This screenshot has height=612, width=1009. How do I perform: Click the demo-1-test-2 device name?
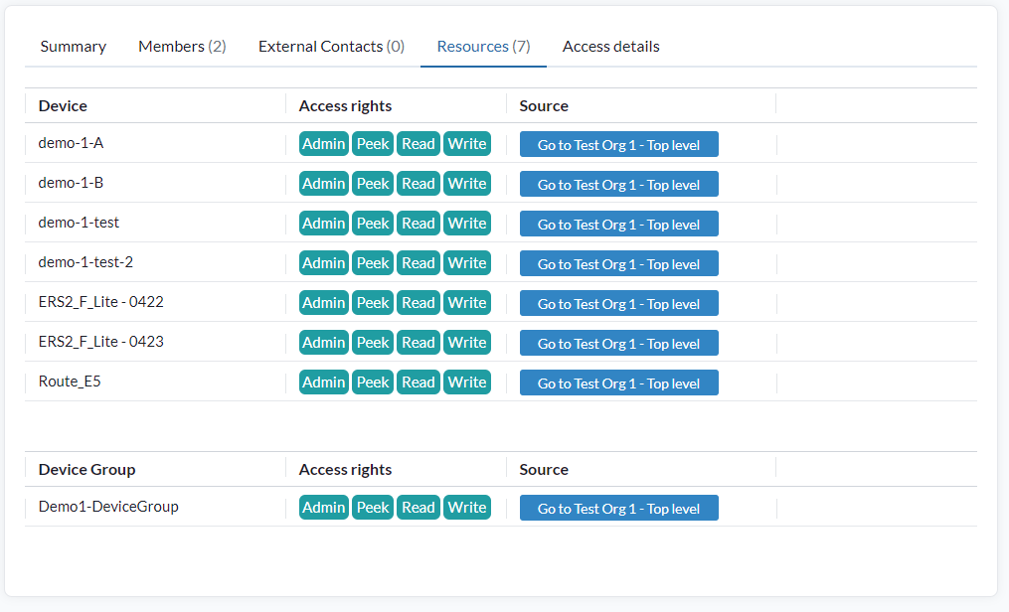[x=85, y=262]
